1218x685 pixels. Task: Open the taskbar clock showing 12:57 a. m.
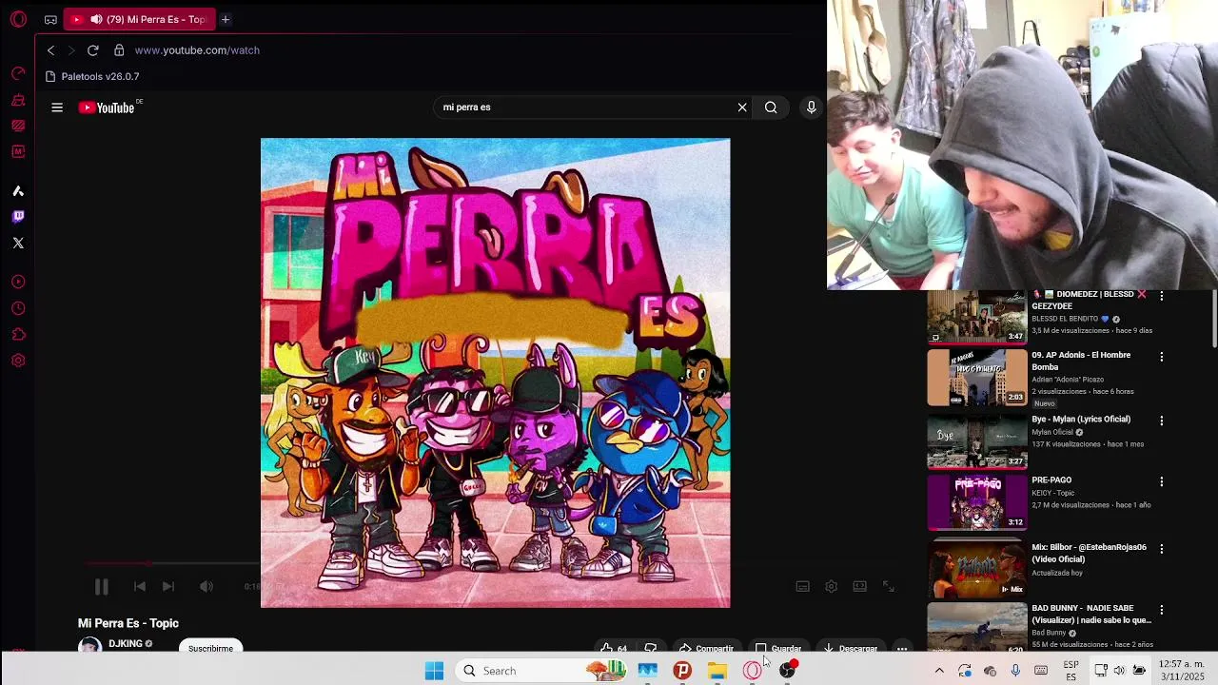coord(1182,670)
